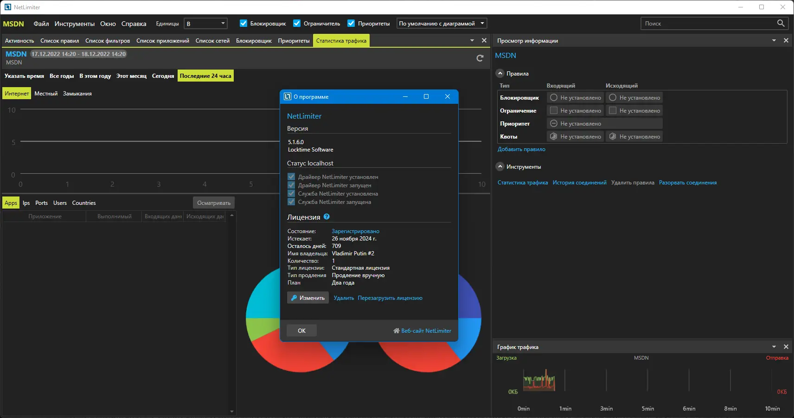Open the Просмотр информации panel options arrow
Screen dimensions: 794x418
(774, 40)
